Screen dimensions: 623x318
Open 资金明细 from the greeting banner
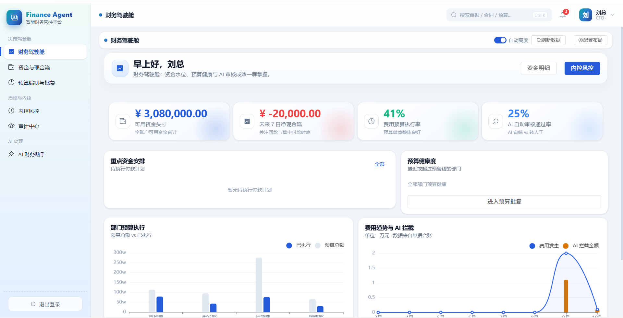coord(539,68)
